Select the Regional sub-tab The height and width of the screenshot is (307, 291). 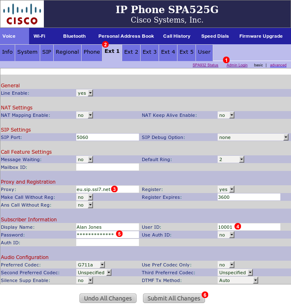tap(67, 52)
